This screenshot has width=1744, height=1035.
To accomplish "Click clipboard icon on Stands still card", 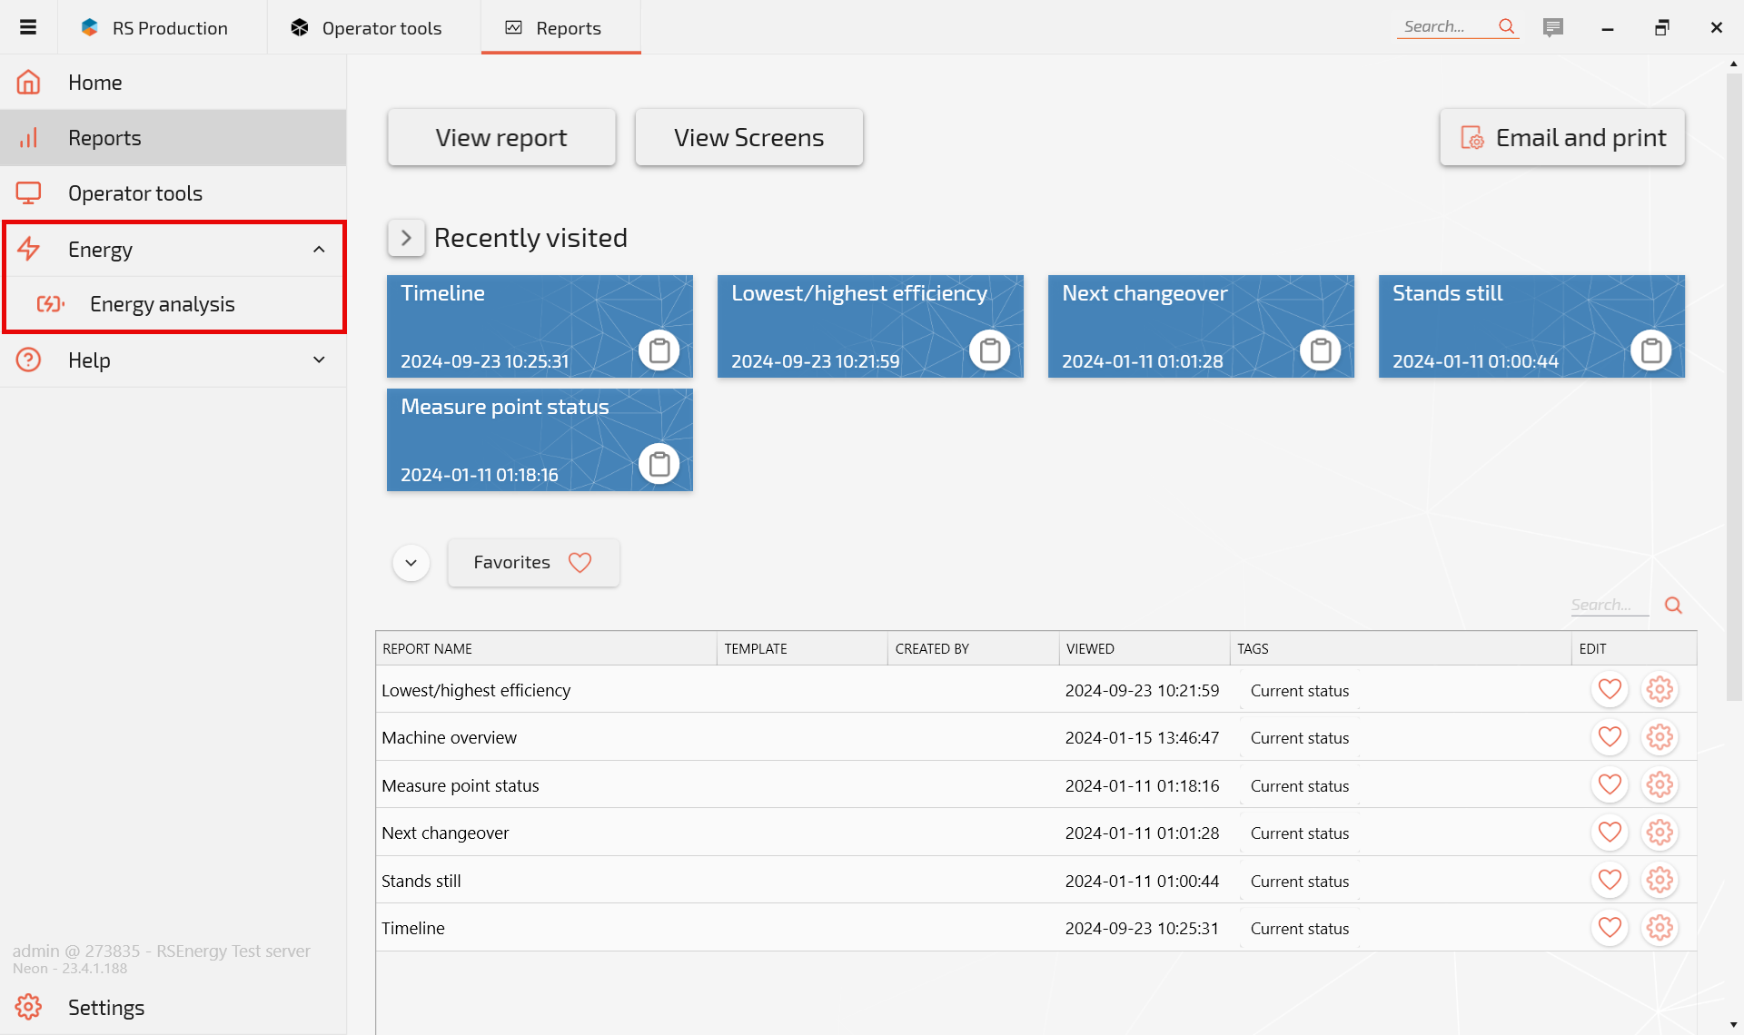I will 1650,350.
